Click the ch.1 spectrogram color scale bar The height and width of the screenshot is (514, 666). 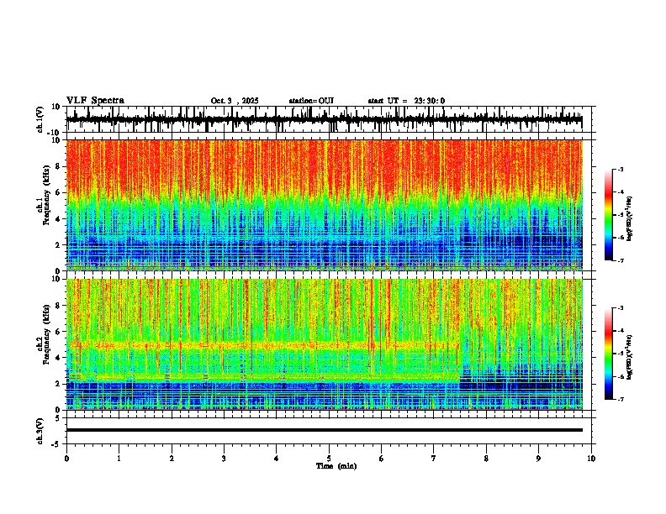(x=609, y=215)
